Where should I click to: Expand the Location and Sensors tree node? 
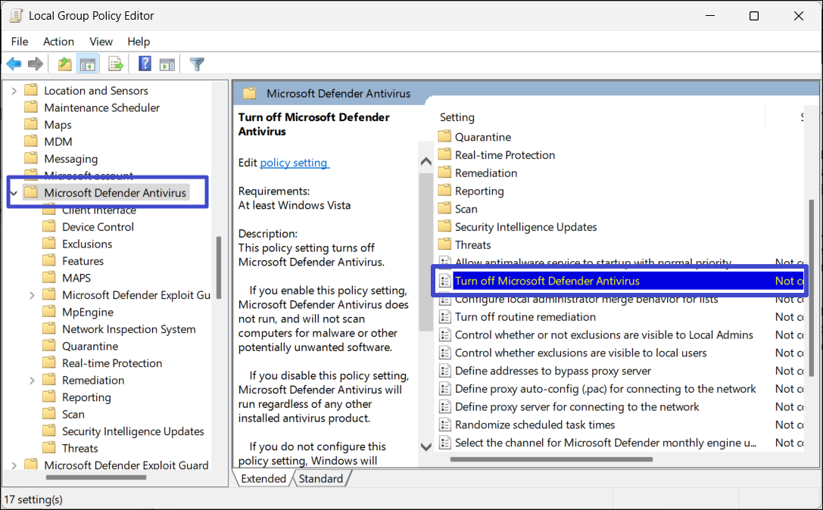click(14, 91)
